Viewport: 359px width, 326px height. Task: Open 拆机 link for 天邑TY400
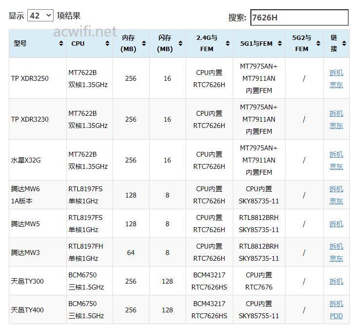point(336,304)
